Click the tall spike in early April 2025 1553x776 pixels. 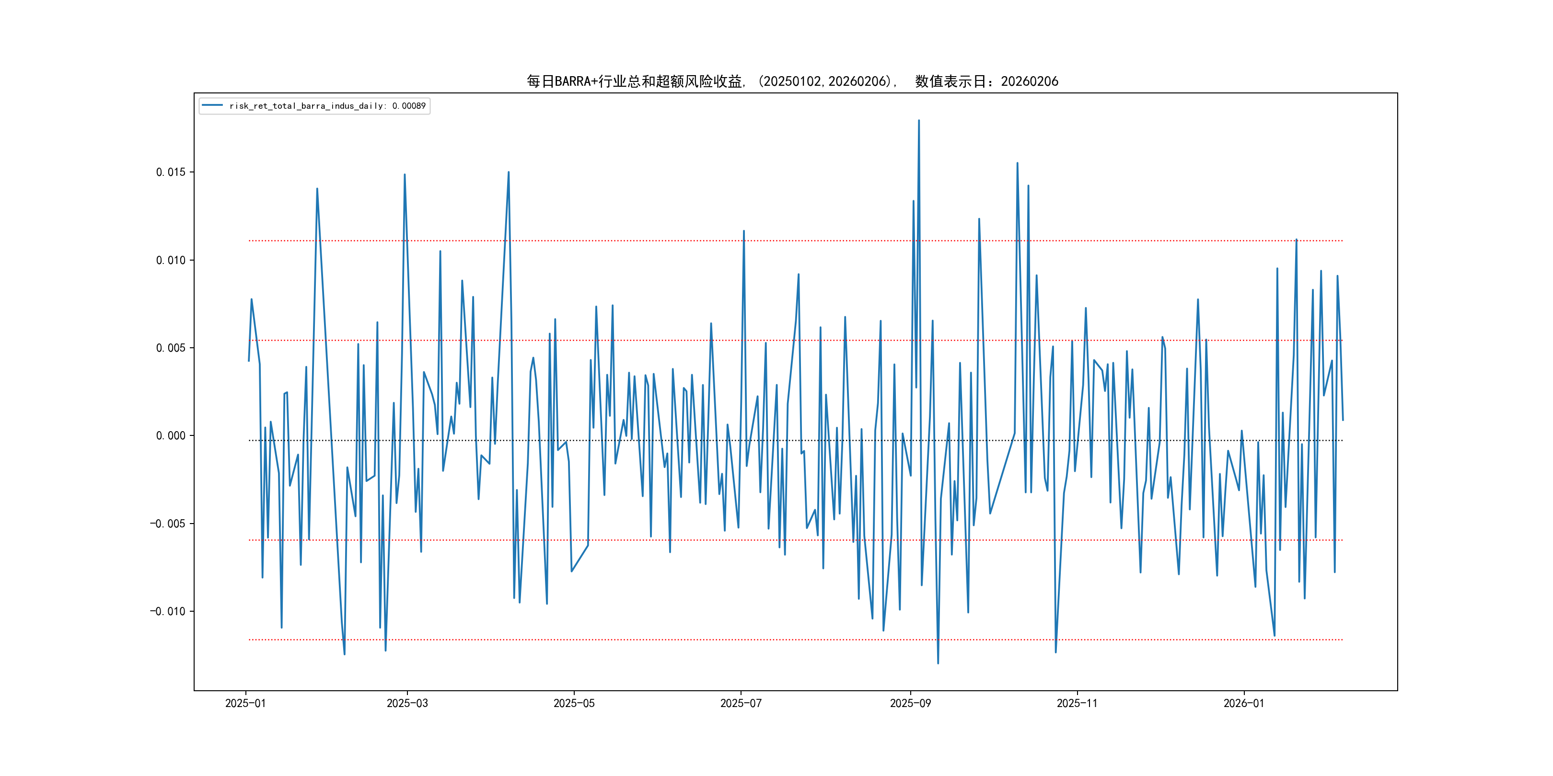(x=508, y=172)
